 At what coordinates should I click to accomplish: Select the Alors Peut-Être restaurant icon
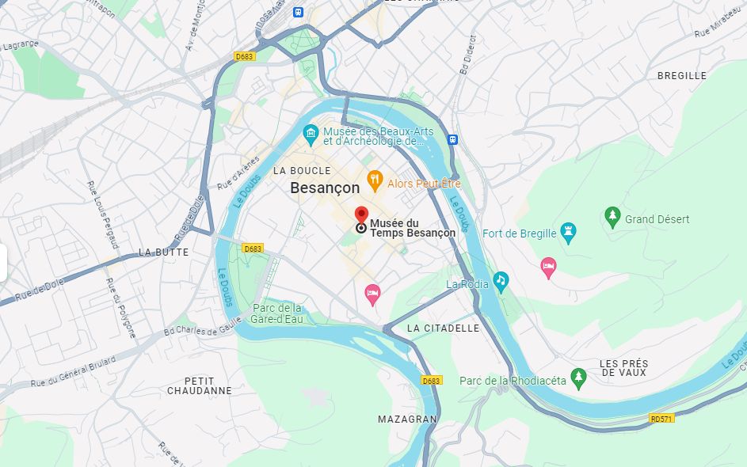click(375, 181)
